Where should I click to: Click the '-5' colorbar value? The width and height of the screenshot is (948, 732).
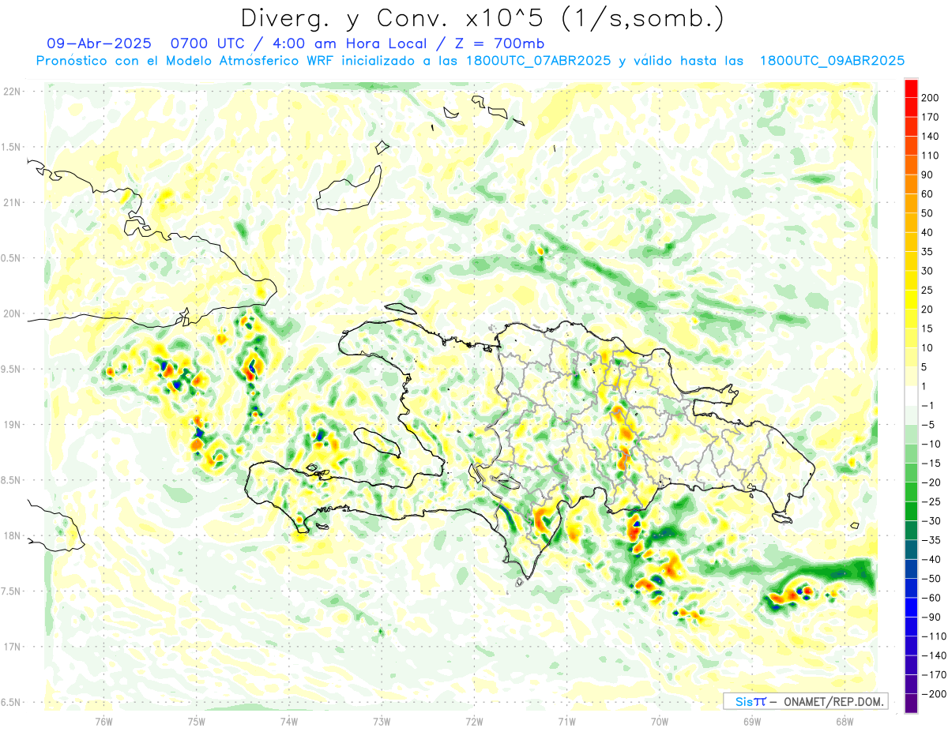[927, 425]
